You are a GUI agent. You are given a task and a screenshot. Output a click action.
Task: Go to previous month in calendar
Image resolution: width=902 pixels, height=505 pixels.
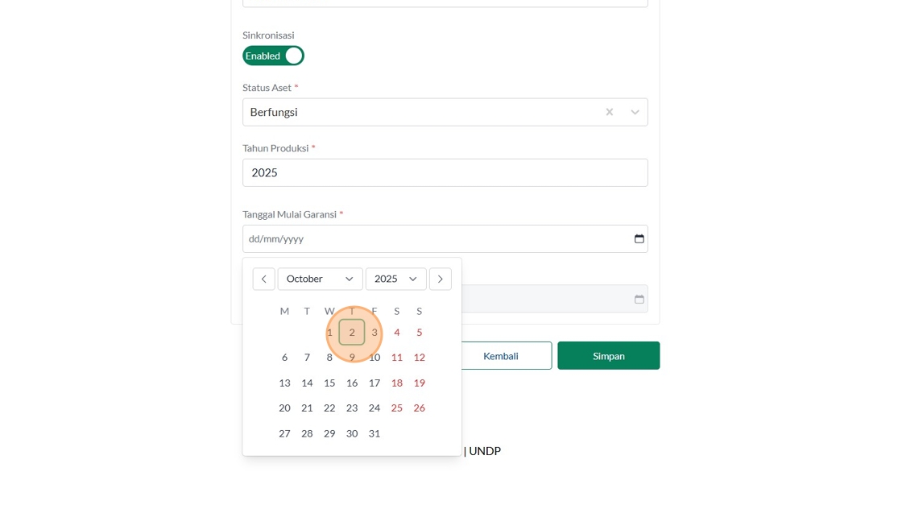pyautogui.click(x=263, y=279)
